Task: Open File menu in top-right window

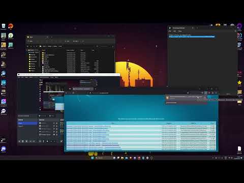Action: [170, 31]
